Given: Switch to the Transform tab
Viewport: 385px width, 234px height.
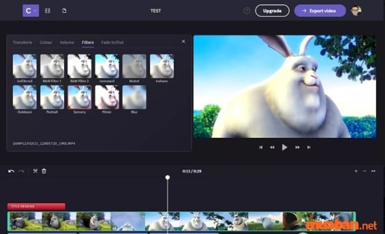Looking at the screenshot, I should pos(22,42).
